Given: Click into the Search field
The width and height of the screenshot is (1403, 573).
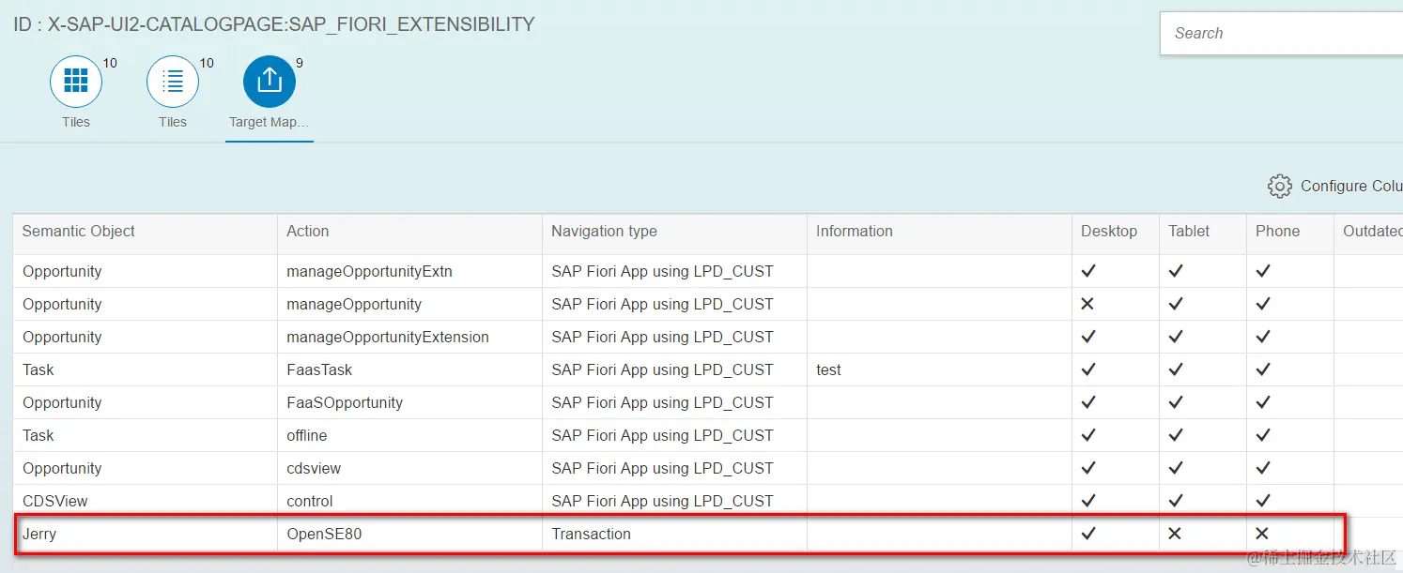Looking at the screenshot, I should pos(1282,33).
